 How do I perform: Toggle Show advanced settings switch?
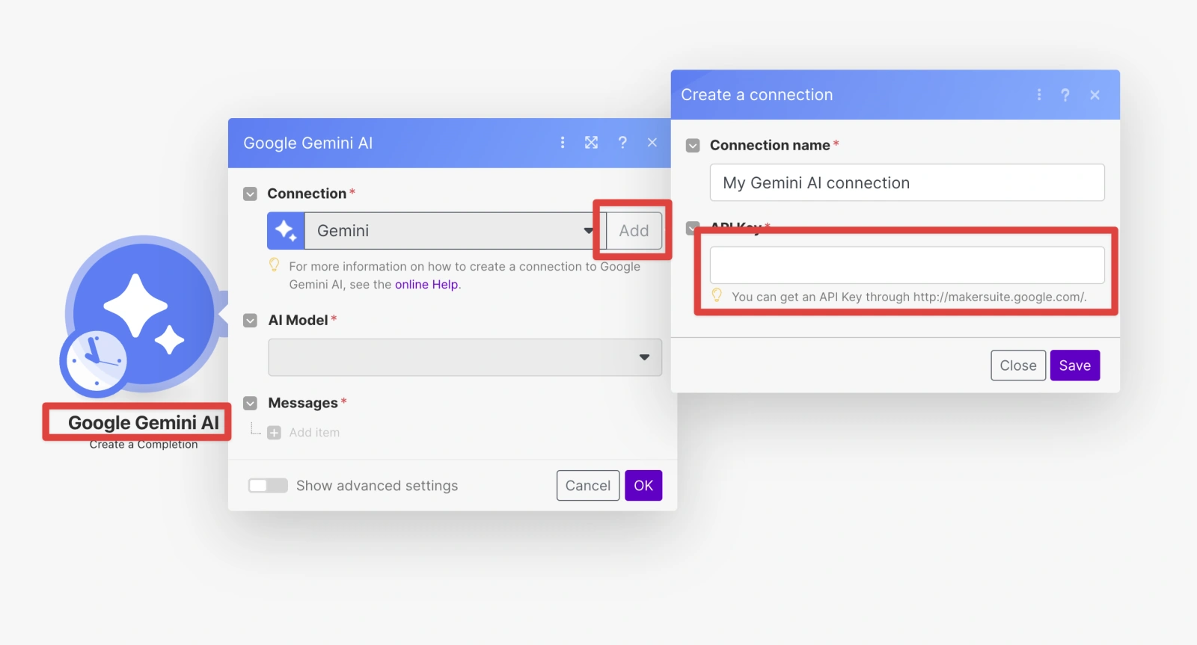tap(268, 486)
